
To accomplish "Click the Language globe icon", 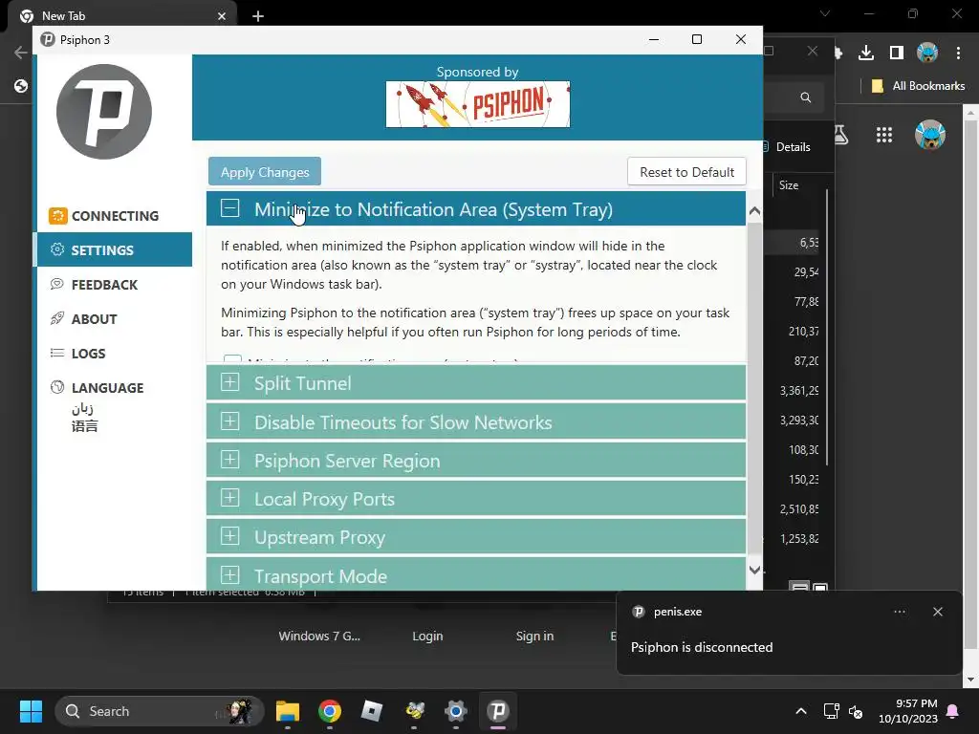I will point(56,387).
